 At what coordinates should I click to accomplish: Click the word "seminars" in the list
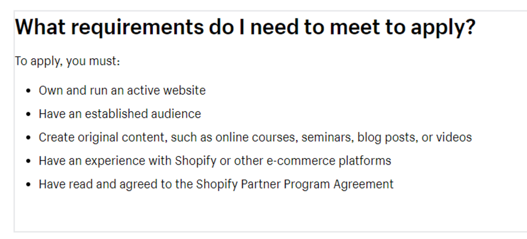(326, 138)
